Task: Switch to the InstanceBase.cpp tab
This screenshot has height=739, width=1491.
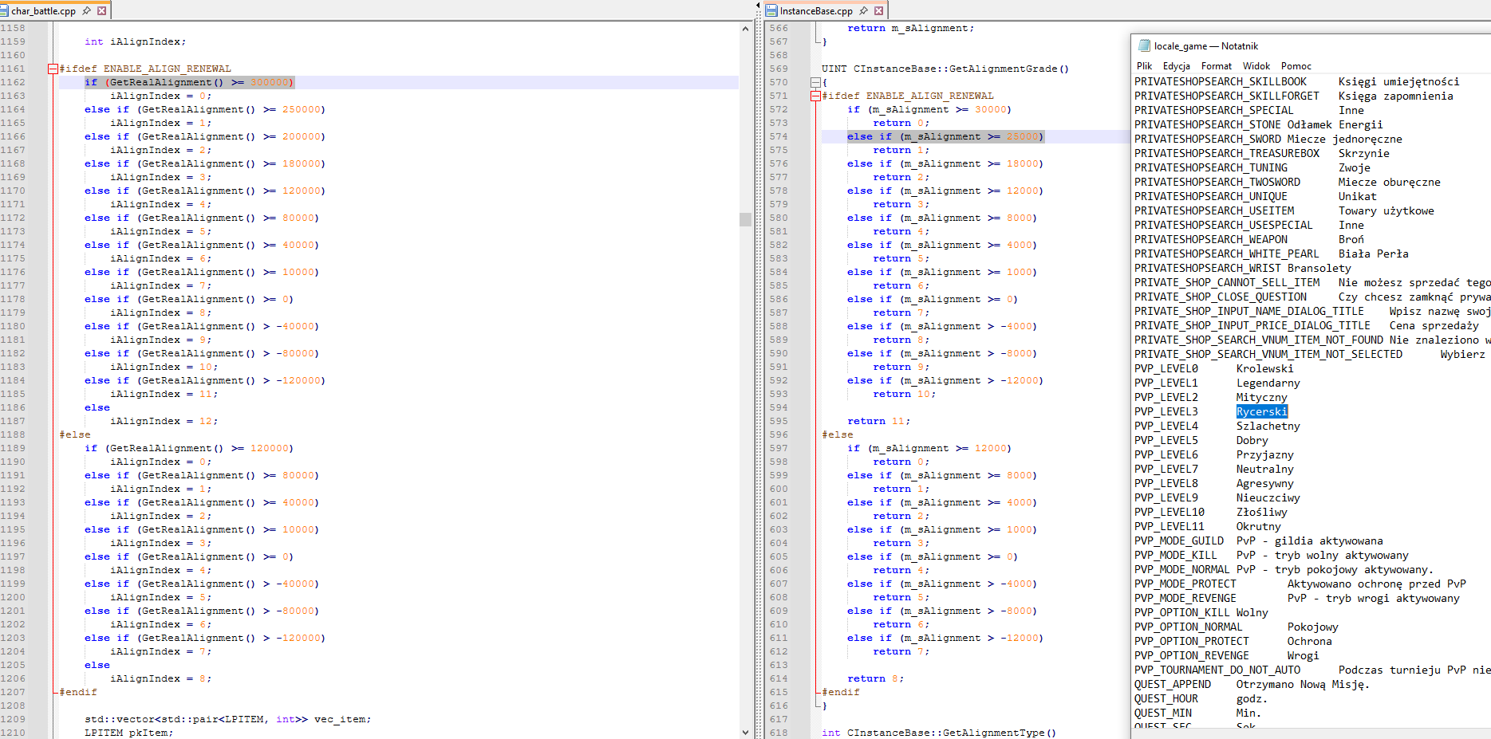Action: point(815,11)
